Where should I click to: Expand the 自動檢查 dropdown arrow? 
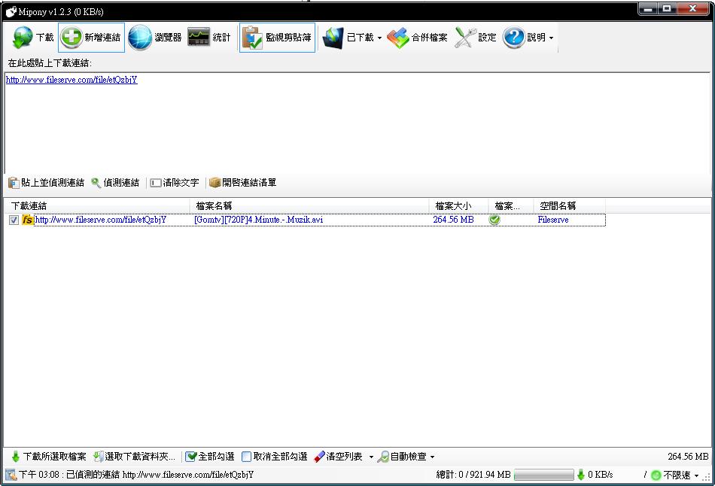tap(432, 457)
